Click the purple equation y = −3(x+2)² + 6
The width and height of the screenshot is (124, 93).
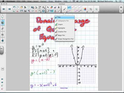43,85
